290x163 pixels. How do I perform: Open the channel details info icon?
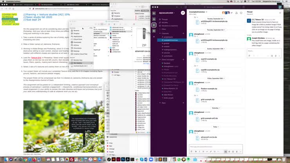[x=241, y=13]
